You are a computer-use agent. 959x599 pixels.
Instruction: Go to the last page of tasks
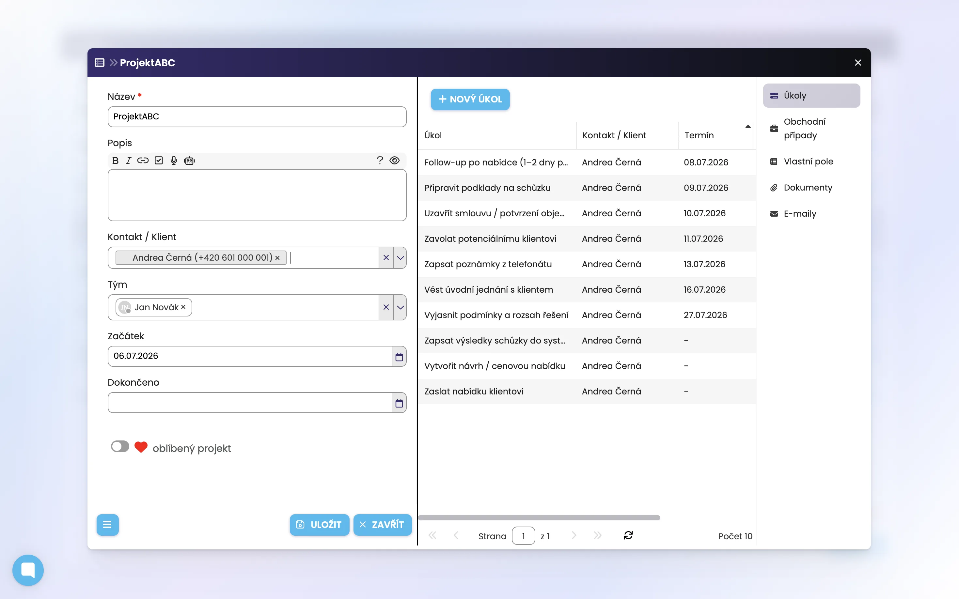[x=598, y=536]
